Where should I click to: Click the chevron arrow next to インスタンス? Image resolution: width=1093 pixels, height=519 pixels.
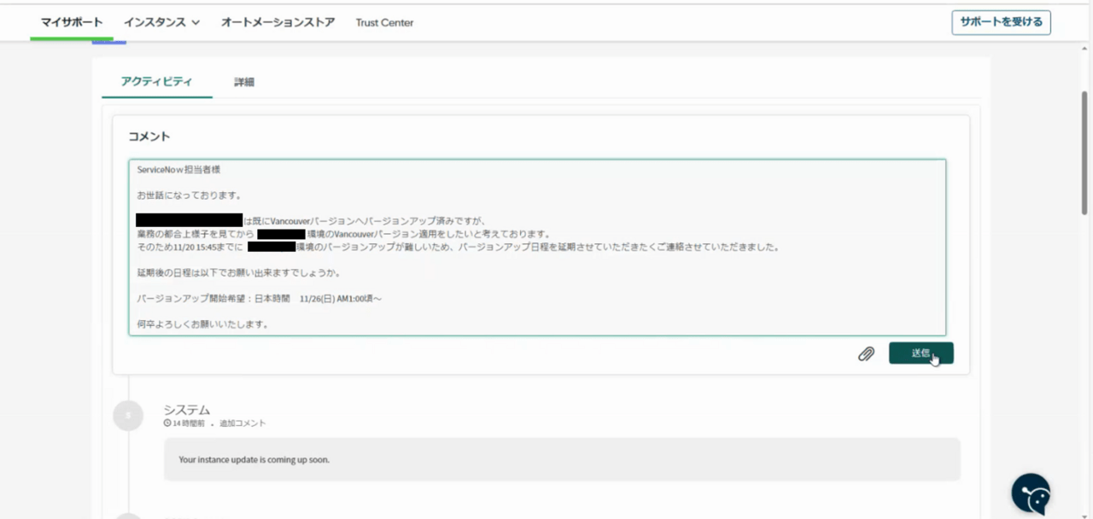196,23
